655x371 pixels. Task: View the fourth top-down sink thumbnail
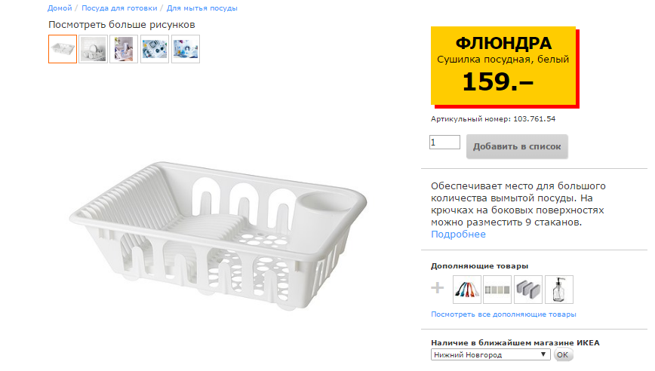(x=155, y=49)
